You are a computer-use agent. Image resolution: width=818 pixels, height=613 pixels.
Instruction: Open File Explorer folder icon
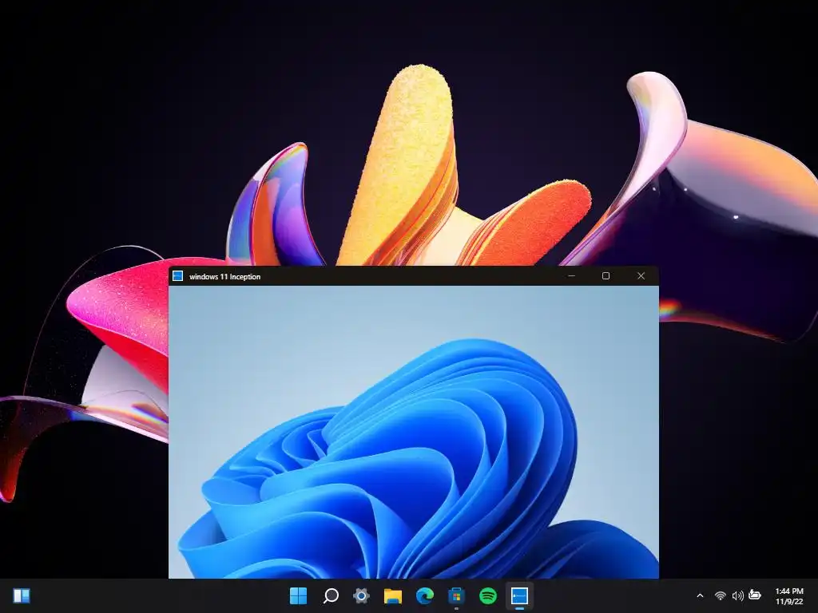pos(393,595)
